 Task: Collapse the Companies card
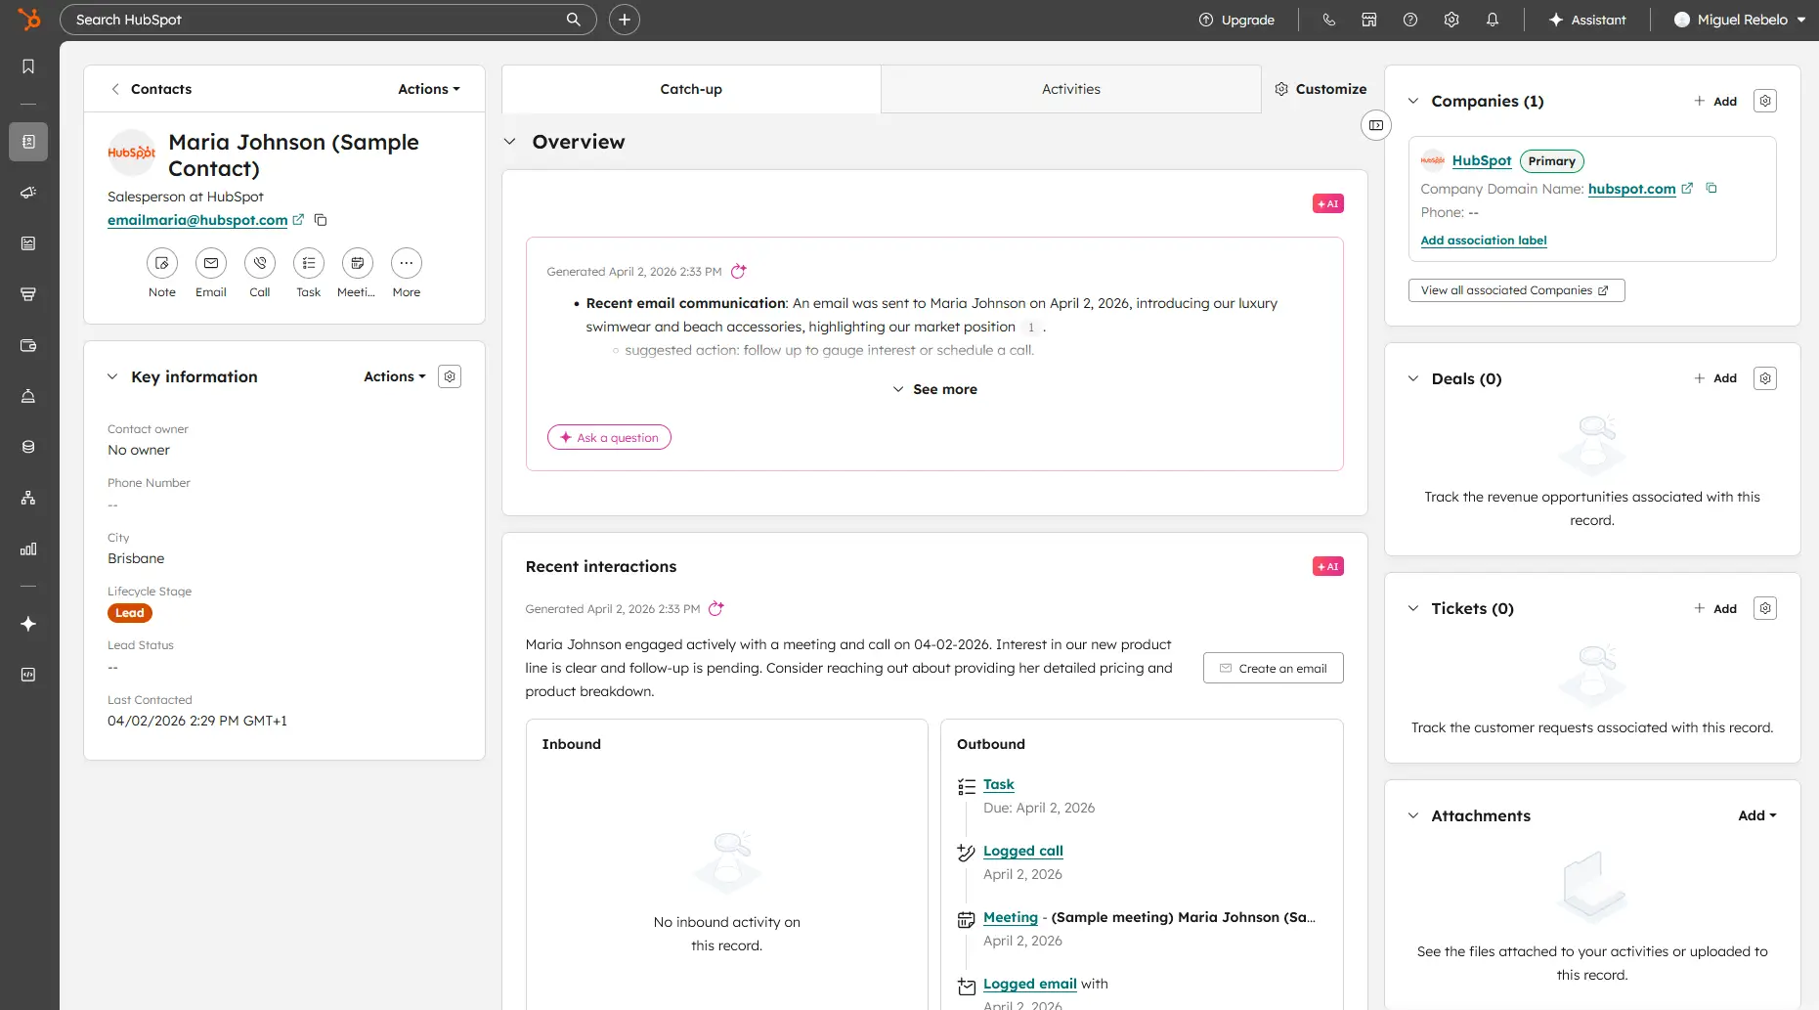[x=1413, y=101]
